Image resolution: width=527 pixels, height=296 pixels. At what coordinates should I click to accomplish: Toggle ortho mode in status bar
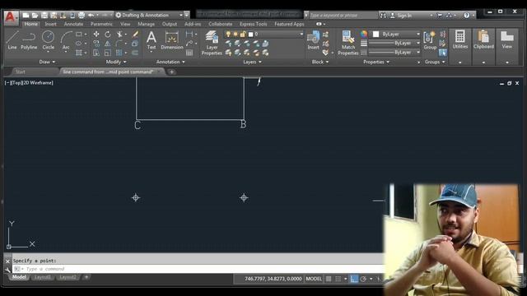coord(354,279)
